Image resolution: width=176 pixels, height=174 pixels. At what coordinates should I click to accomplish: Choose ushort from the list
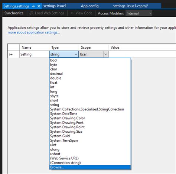pyautogui.click(x=90, y=154)
